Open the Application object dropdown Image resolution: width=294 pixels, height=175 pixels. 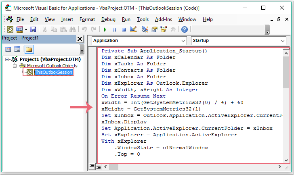pyautogui.click(x=184, y=41)
